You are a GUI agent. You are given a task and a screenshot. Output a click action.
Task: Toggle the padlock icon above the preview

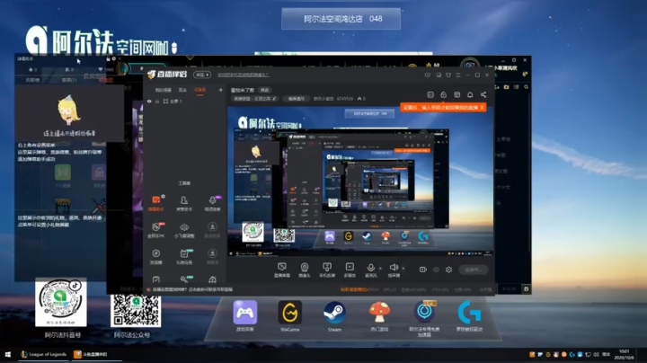pos(444,94)
